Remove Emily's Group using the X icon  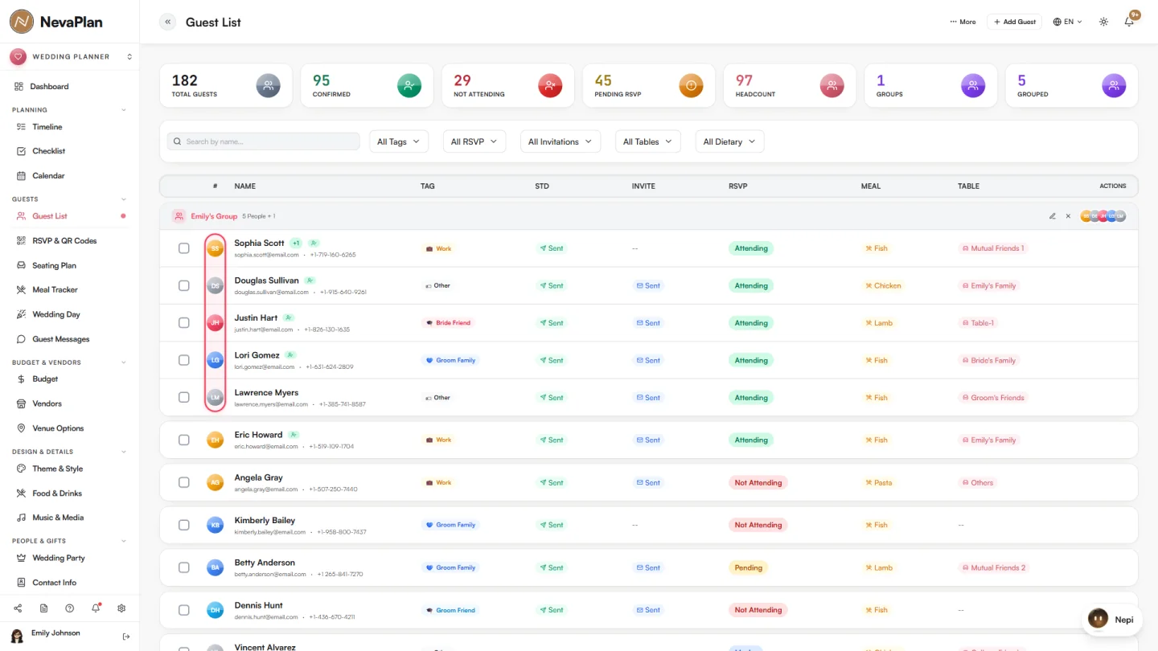point(1068,216)
